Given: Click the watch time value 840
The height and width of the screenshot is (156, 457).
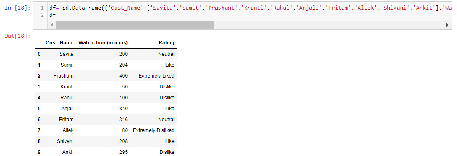Looking at the screenshot, I should point(123,109).
